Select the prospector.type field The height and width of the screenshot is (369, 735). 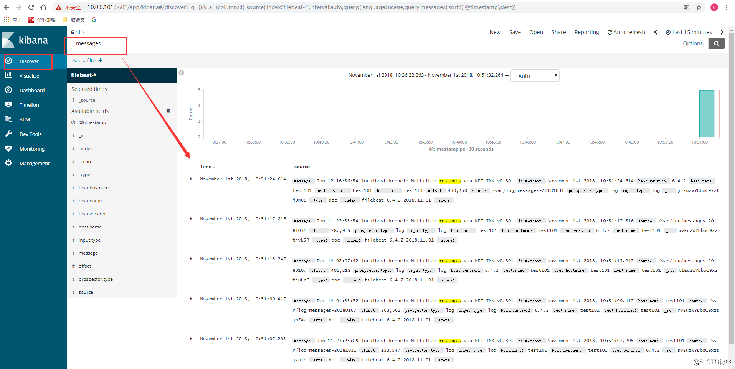(x=96, y=279)
